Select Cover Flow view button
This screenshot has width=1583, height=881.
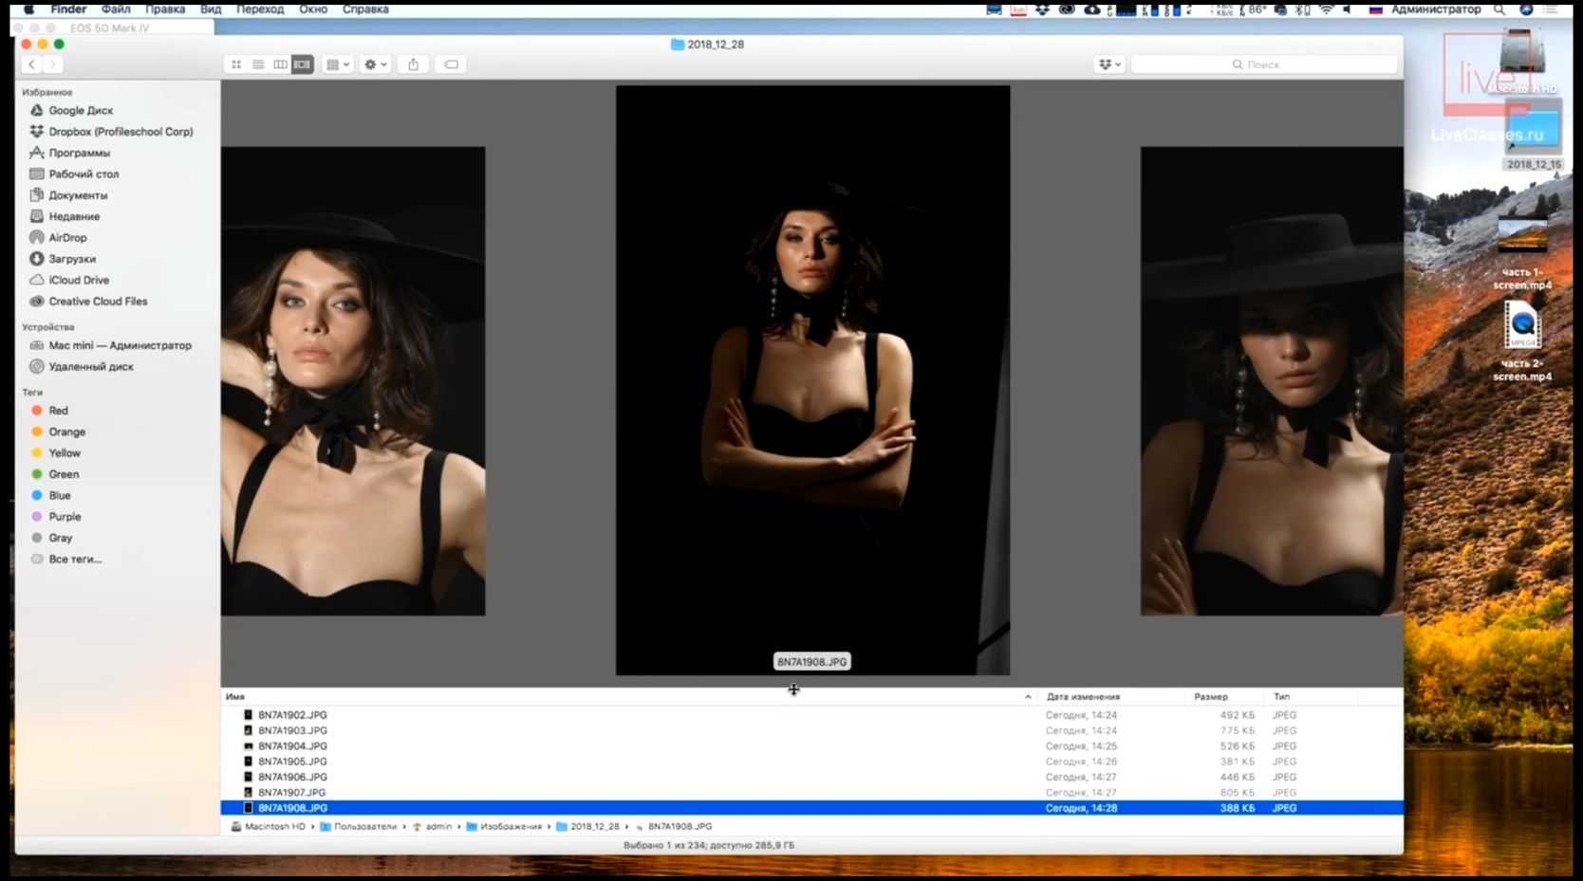click(x=302, y=64)
